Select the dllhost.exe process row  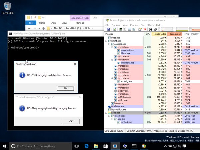coord(152,53)
